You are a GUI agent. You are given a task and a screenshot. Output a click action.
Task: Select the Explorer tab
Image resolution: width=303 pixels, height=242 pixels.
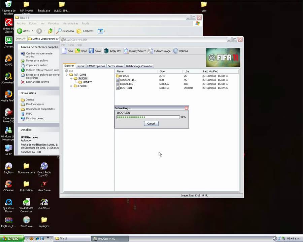[69, 66]
